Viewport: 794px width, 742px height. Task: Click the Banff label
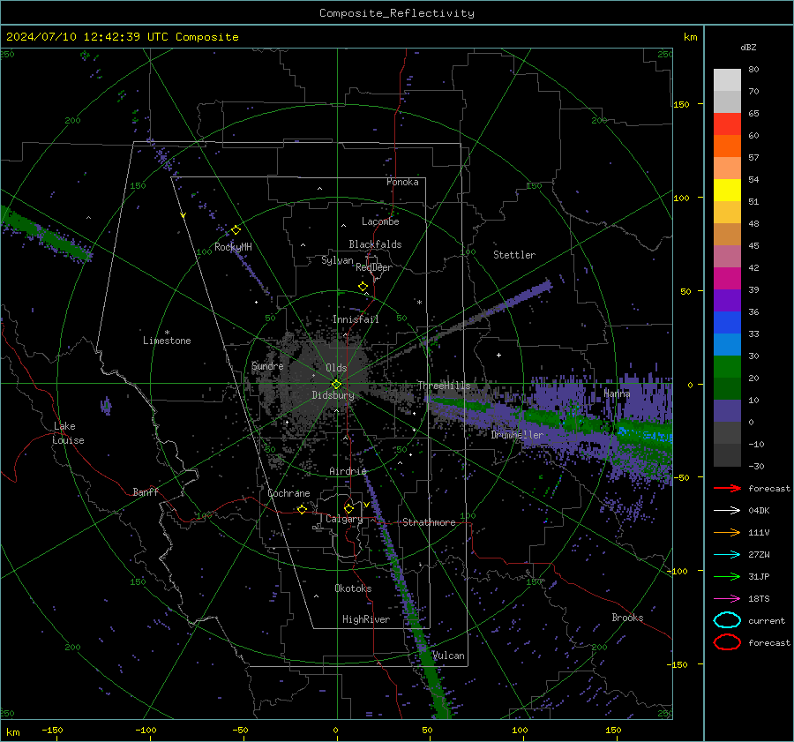[146, 491]
